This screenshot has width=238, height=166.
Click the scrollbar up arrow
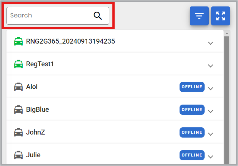click(227, 33)
